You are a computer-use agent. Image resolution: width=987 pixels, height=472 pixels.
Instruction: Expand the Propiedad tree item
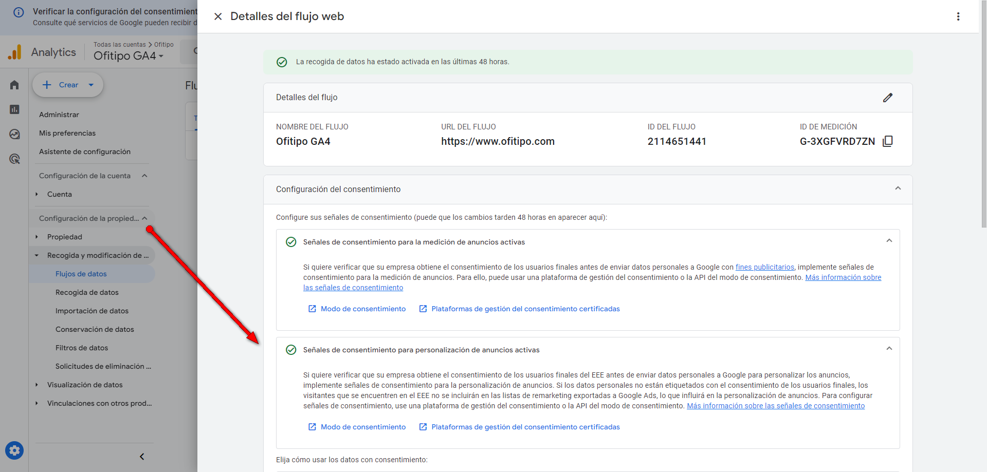(37, 237)
